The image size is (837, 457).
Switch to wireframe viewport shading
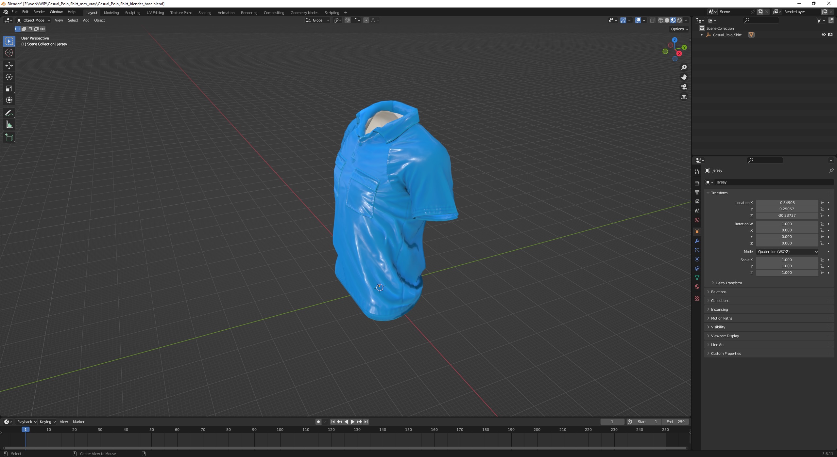[661, 20]
